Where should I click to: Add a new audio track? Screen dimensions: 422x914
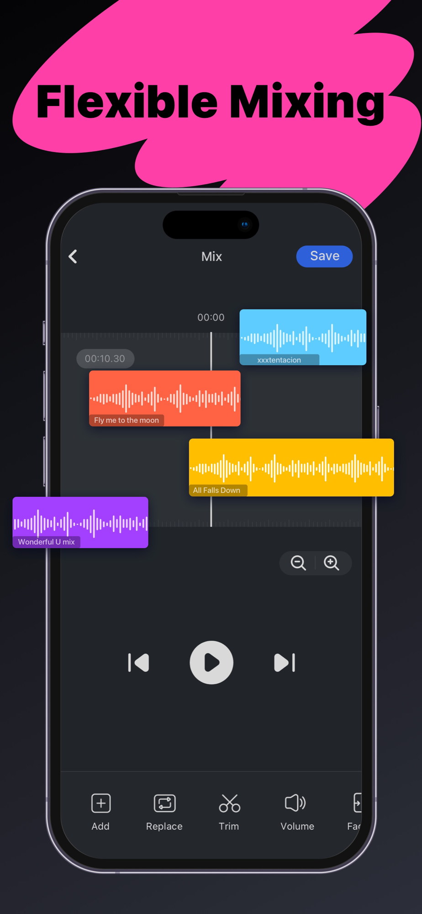tap(100, 813)
